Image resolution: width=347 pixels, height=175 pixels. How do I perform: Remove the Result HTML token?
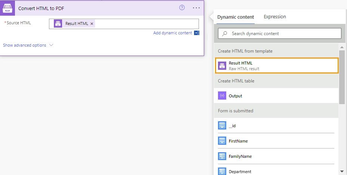click(x=92, y=24)
